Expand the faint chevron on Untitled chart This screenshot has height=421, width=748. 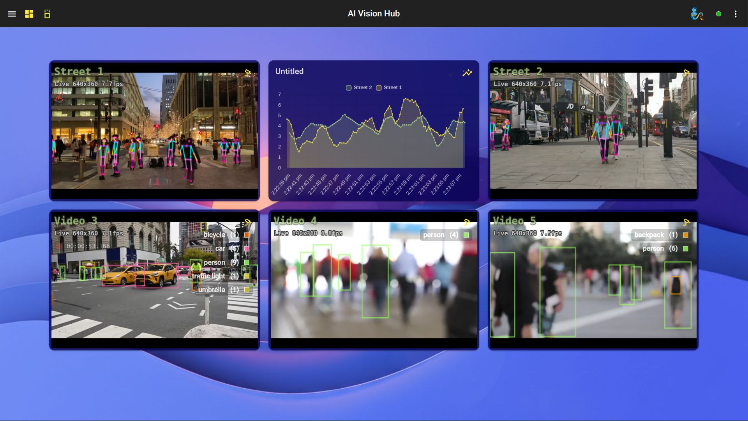(x=451, y=74)
